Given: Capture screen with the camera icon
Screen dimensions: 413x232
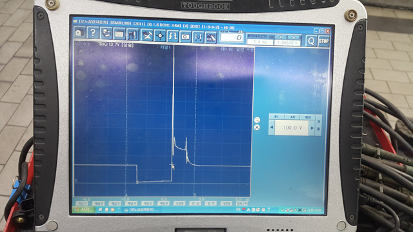Looking at the screenshot, I should 185,36.
